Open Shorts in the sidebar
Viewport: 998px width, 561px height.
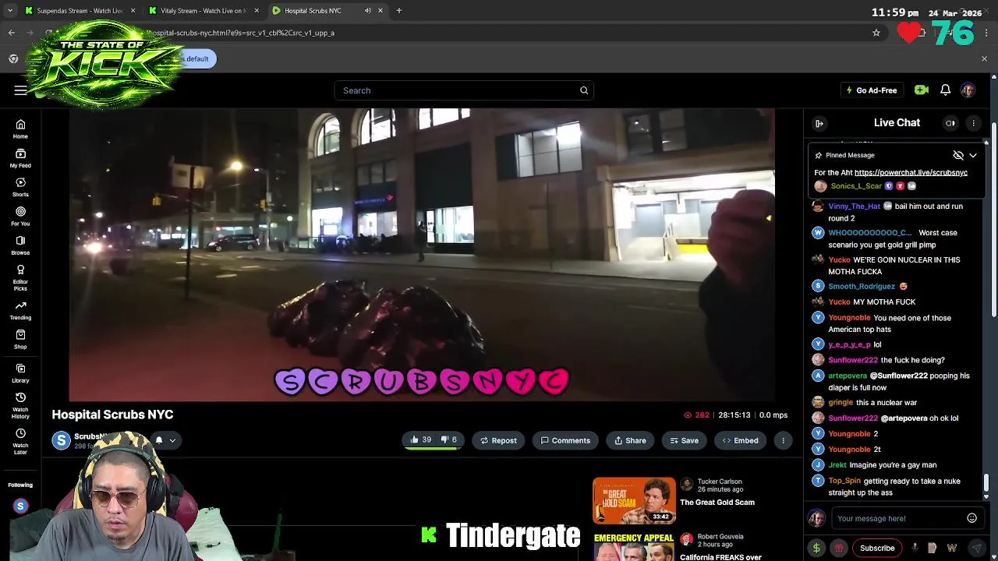click(20, 187)
